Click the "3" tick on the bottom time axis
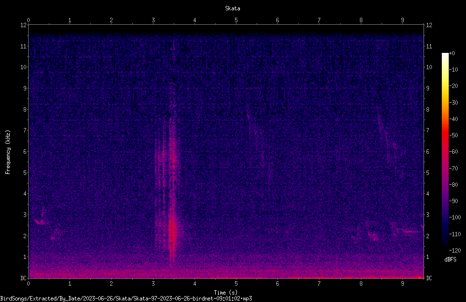Image resolution: width=466 pixels, height=302 pixels. (153, 284)
